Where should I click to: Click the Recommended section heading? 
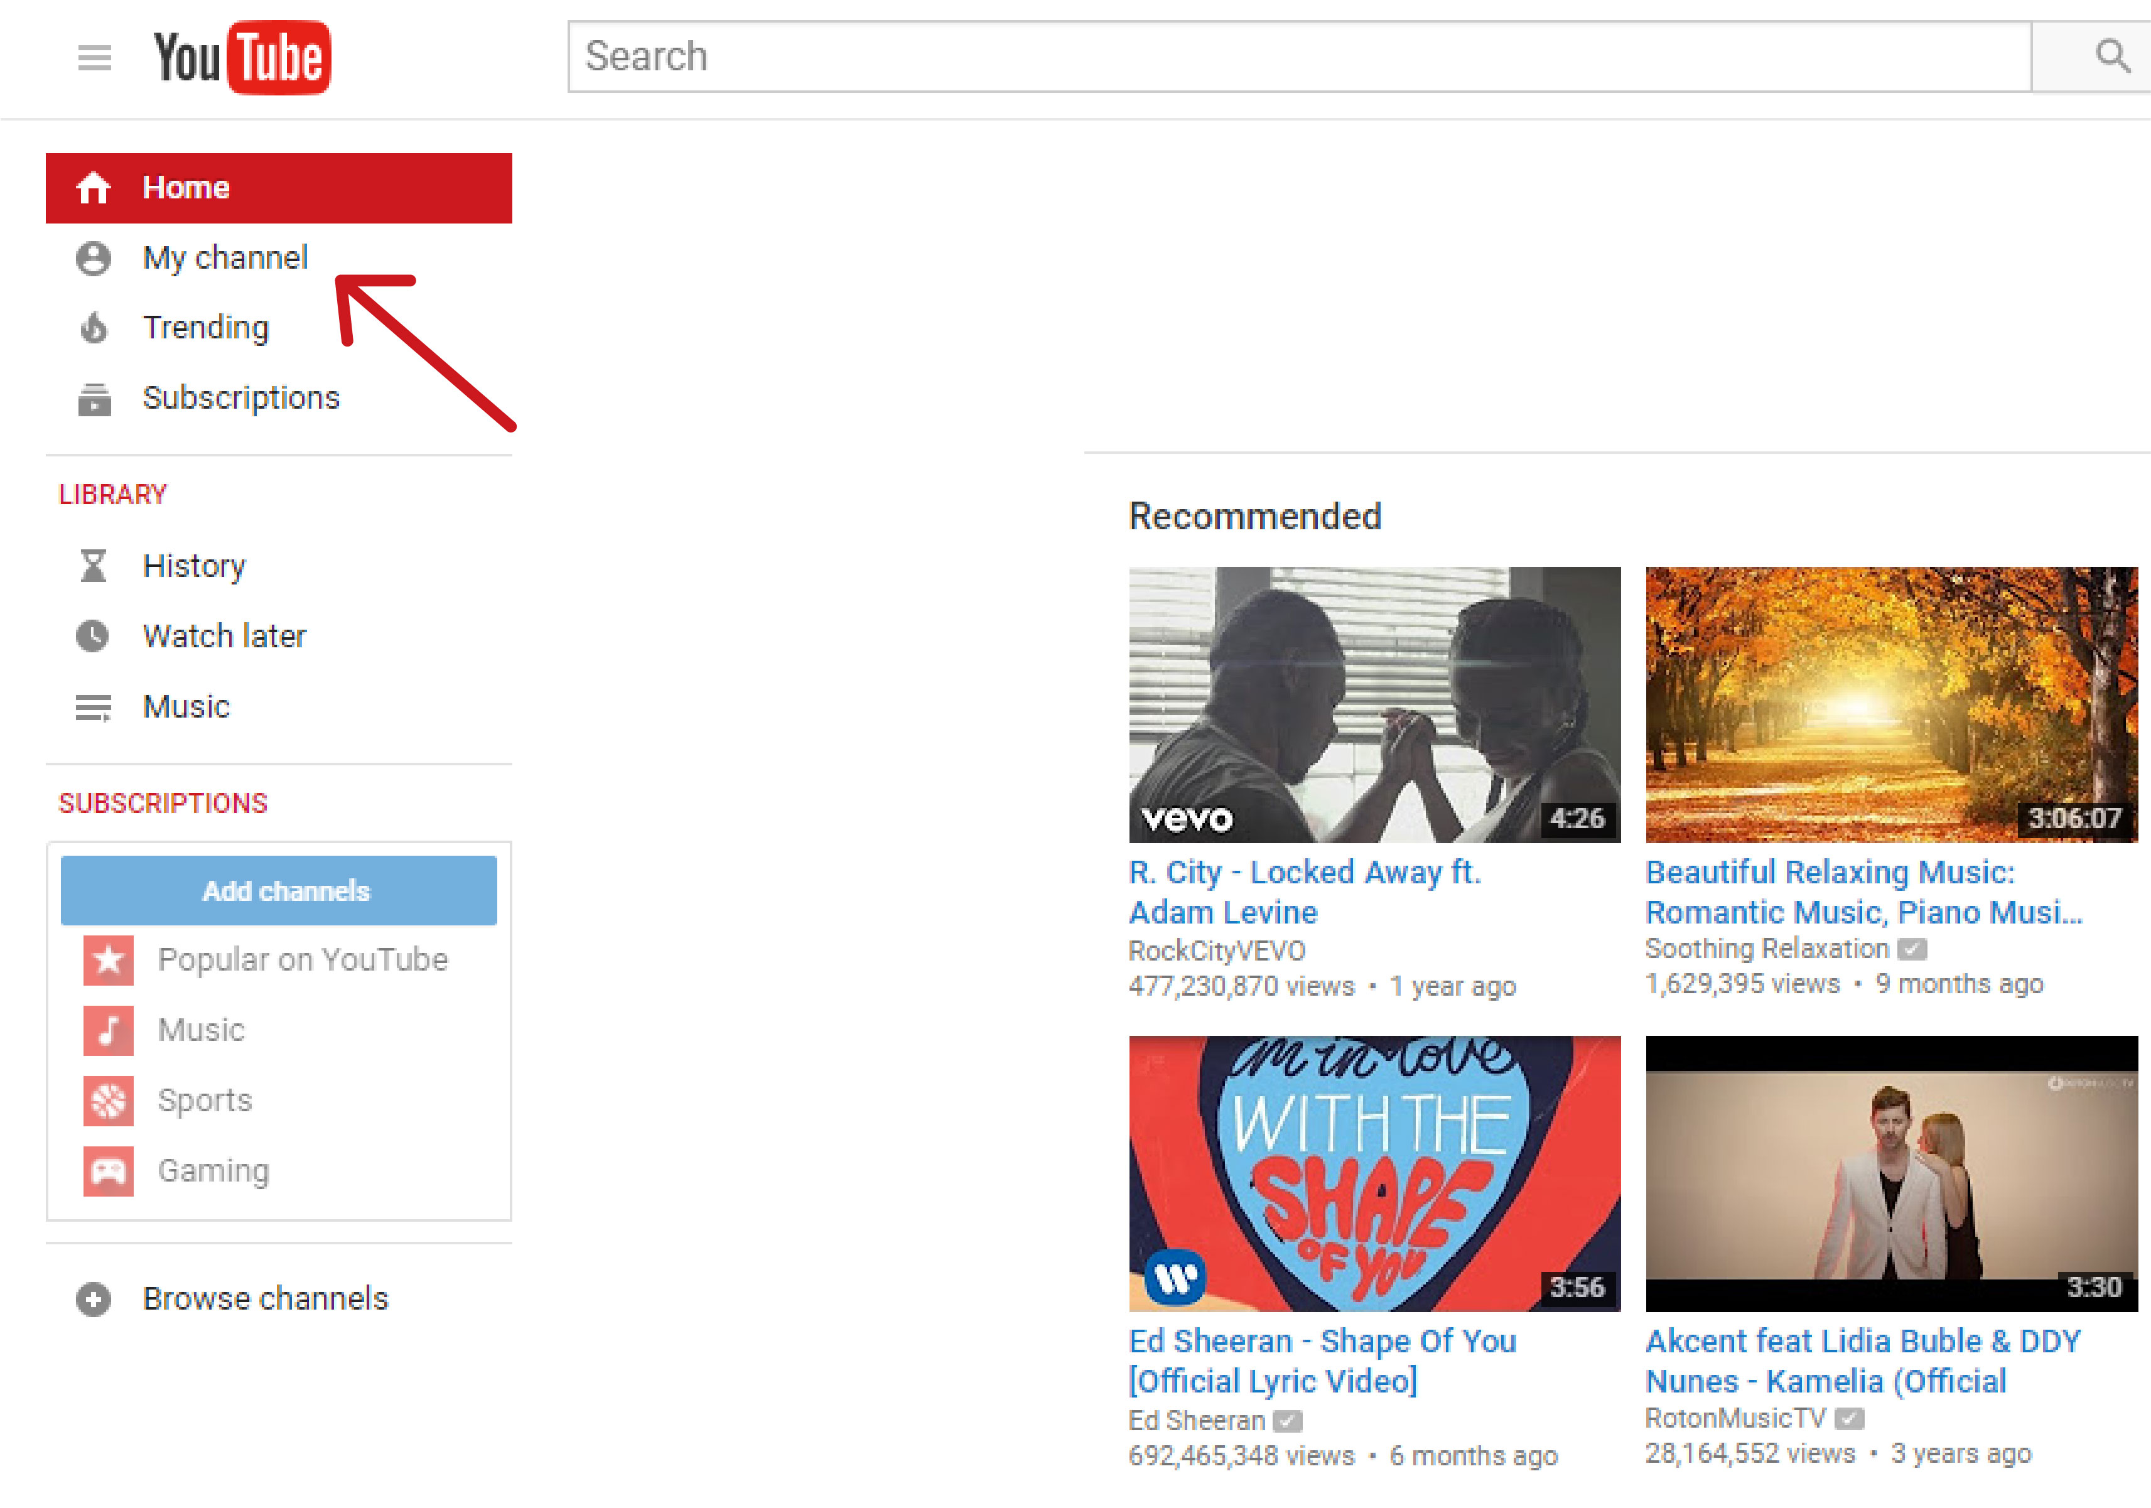pos(1254,516)
